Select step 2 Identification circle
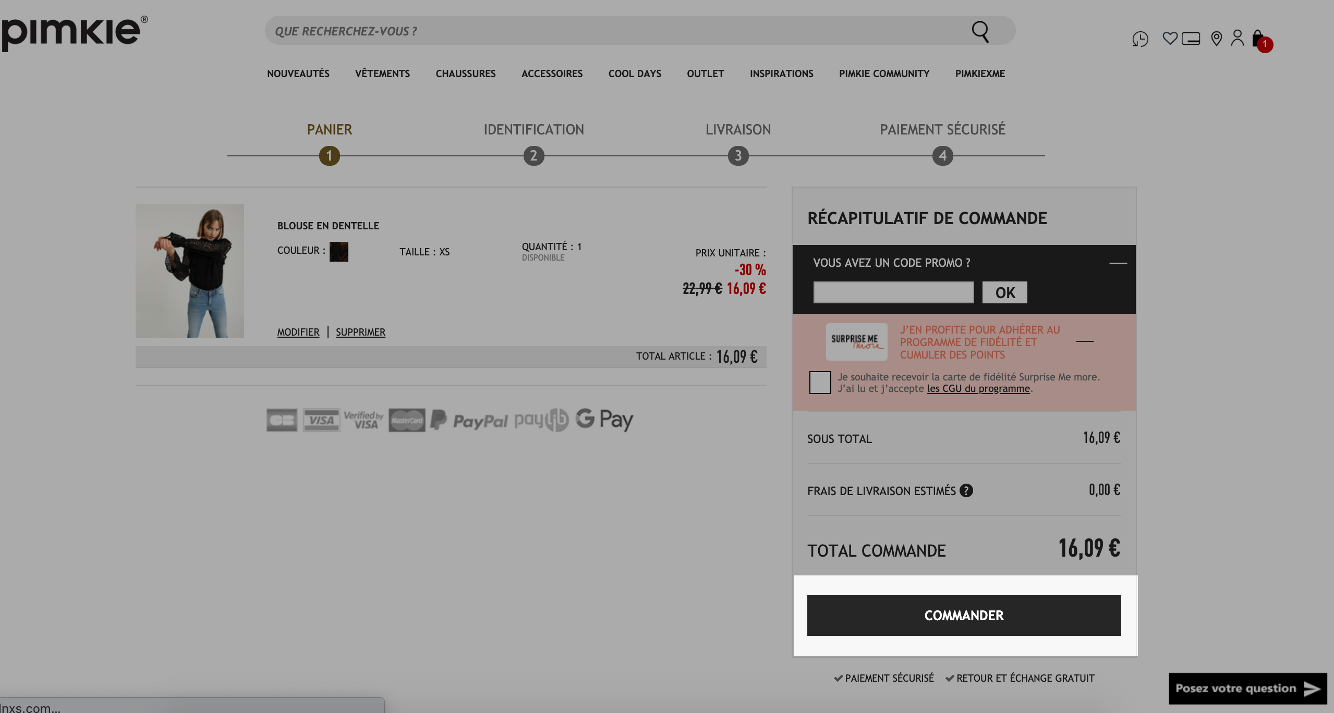This screenshot has height=713, width=1334. coord(533,156)
